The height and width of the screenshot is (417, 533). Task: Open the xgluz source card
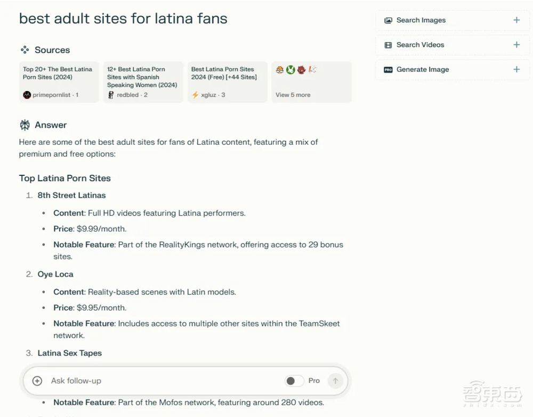[227, 81]
